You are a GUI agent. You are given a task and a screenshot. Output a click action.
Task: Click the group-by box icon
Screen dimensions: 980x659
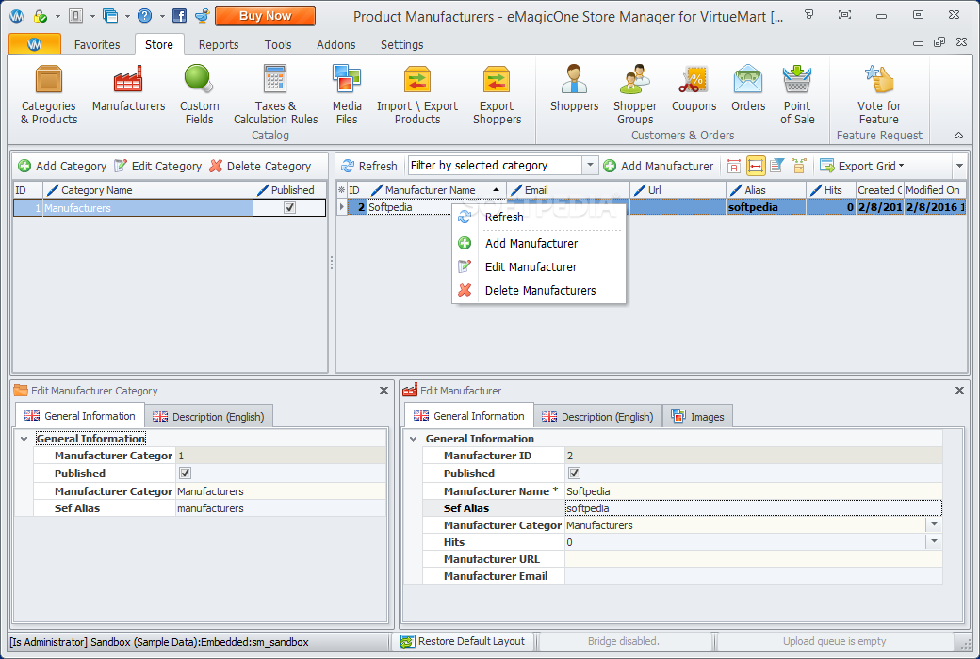pyautogui.click(x=798, y=166)
